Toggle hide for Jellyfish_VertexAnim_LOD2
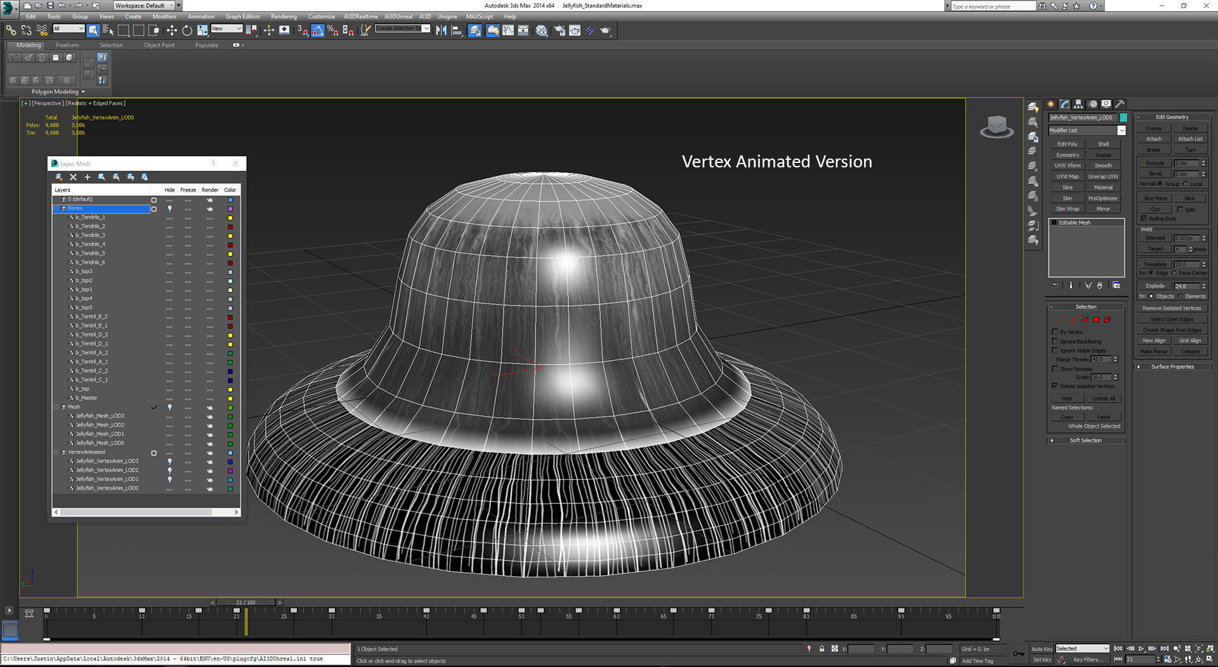Image resolution: width=1218 pixels, height=667 pixels. point(169,470)
